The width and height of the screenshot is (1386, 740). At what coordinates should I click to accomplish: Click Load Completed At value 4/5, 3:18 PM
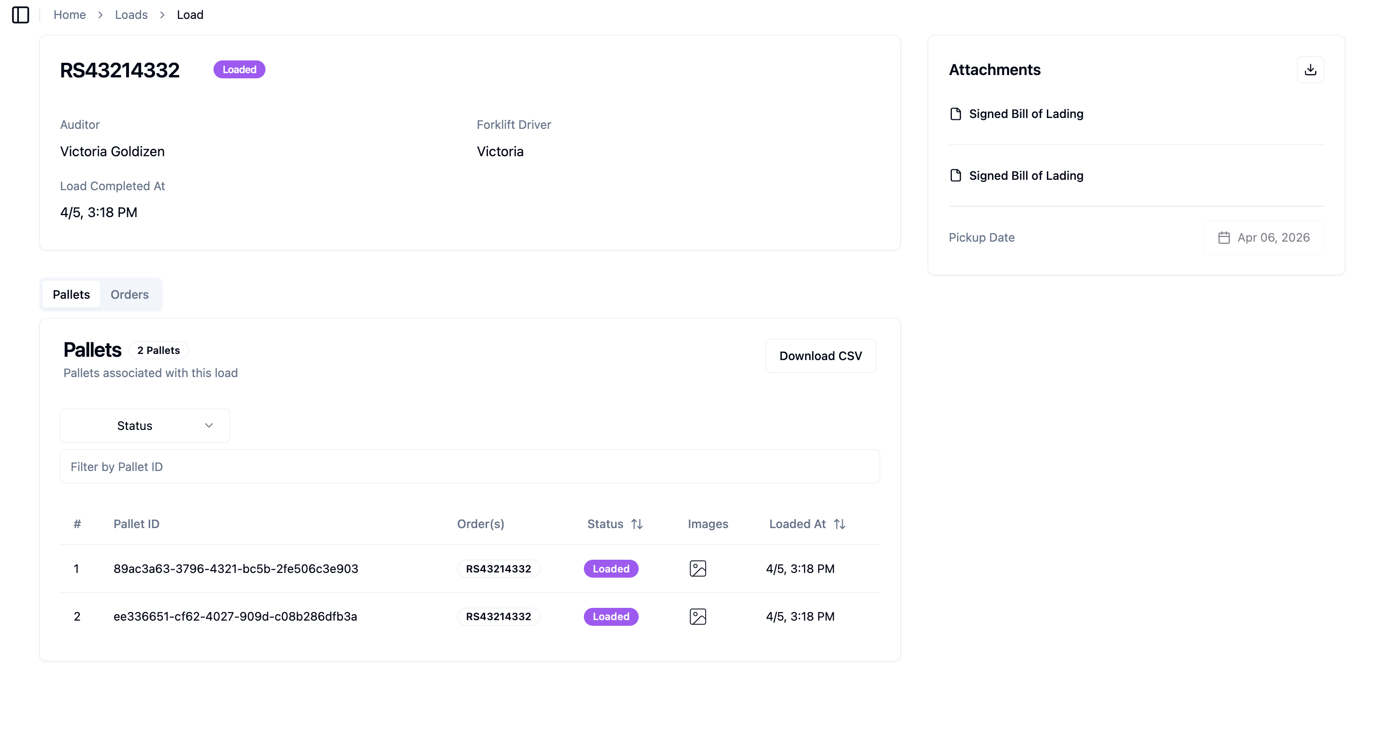point(98,213)
